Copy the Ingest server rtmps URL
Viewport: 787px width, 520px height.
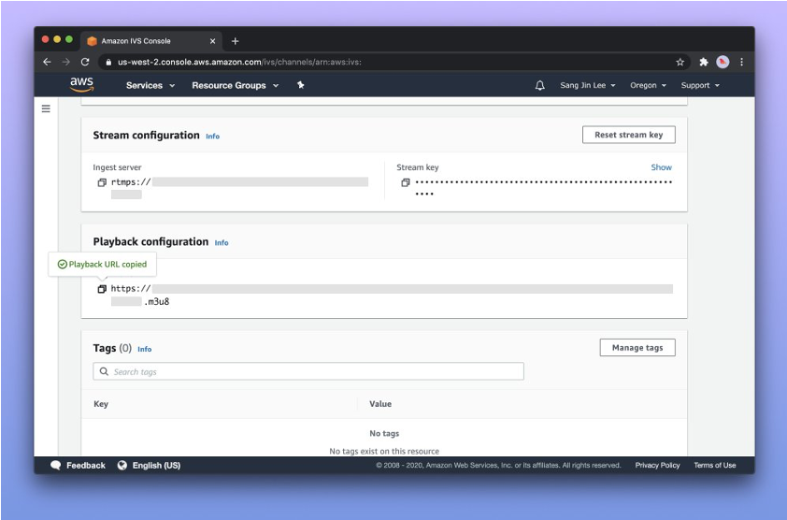pos(102,182)
